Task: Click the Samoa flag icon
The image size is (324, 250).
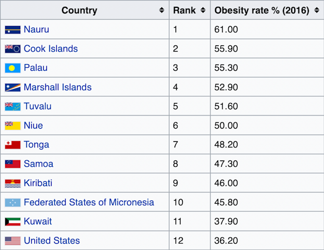Action: 13,164
